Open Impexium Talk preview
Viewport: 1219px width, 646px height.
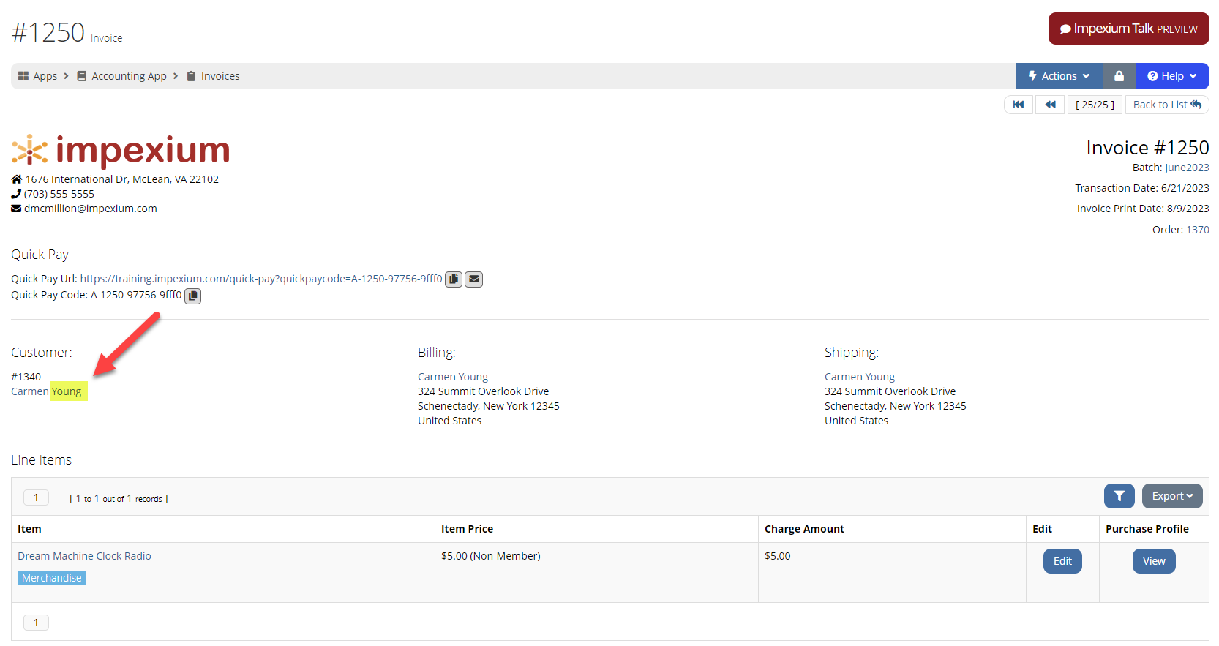[x=1128, y=29]
